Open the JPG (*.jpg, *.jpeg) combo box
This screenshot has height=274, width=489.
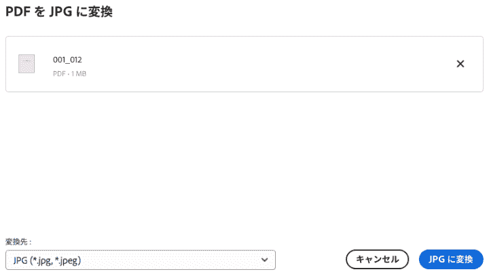[x=141, y=260]
